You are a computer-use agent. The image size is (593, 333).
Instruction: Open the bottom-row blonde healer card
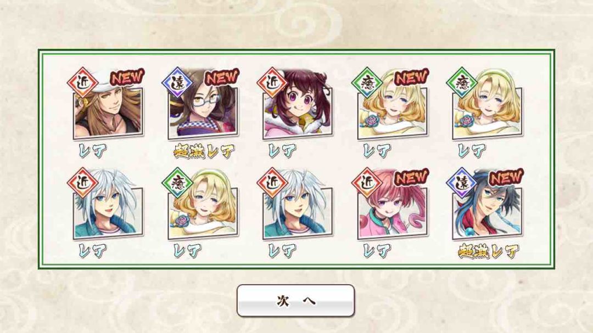pyautogui.click(x=203, y=213)
